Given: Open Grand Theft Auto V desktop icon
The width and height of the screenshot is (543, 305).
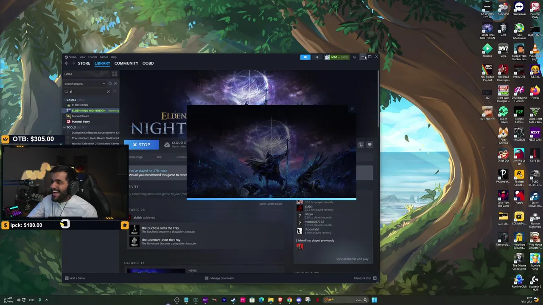Looking at the screenshot, I should (x=535, y=115).
